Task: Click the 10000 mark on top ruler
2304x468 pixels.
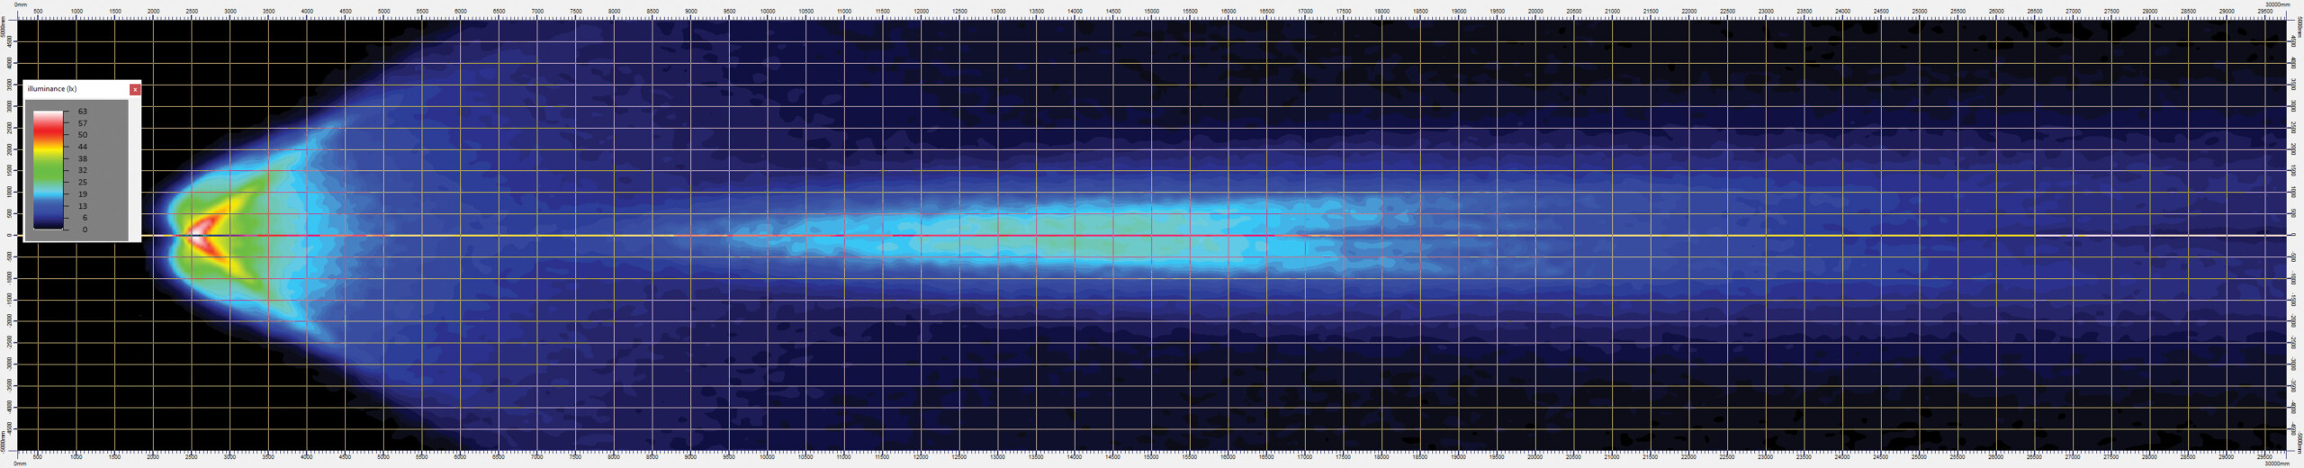Action: point(768,12)
